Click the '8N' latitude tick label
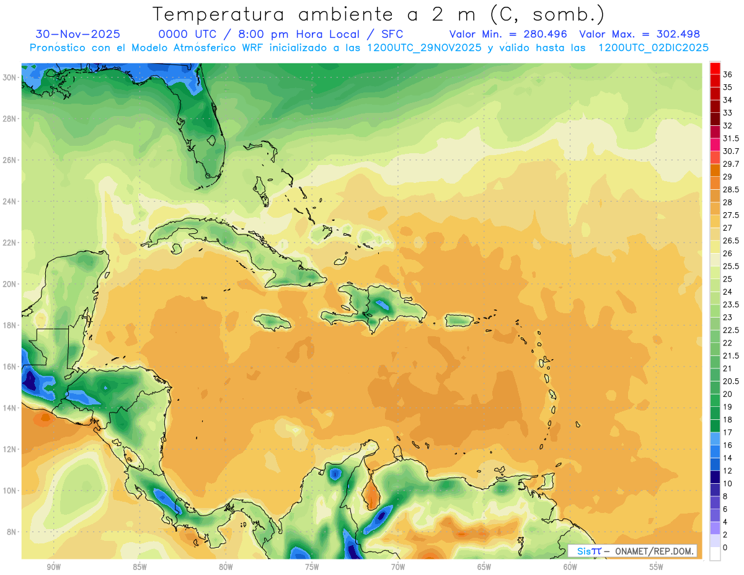This screenshot has width=744, height=575. pyautogui.click(x=12, y=532)
